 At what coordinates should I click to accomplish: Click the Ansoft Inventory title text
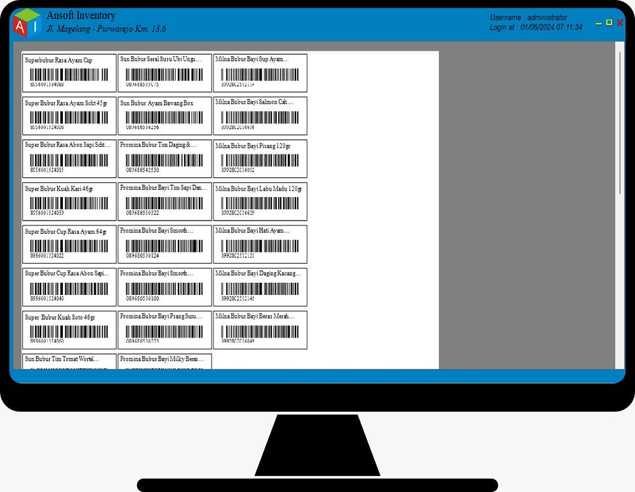tap(81, 15)
